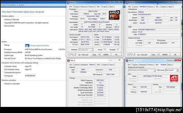Select About tab in the Graphics CPU-Z window
Image resolution: width=183 pixels, height=113 pixels.
point(170,65)
